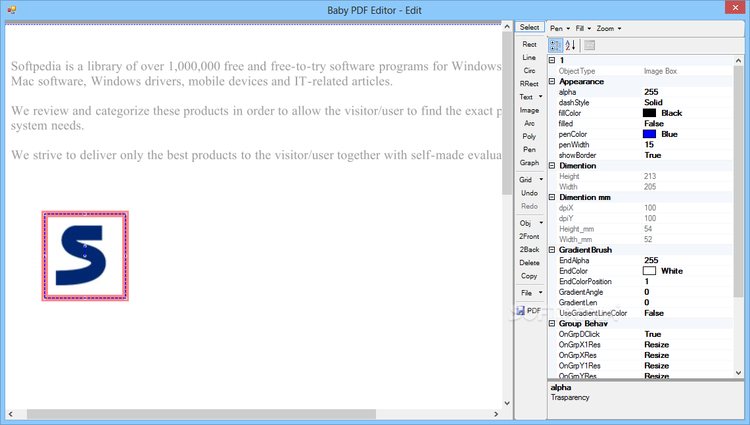
Task: Click the white EndColor swatch
Action: (x=649, y=271)
